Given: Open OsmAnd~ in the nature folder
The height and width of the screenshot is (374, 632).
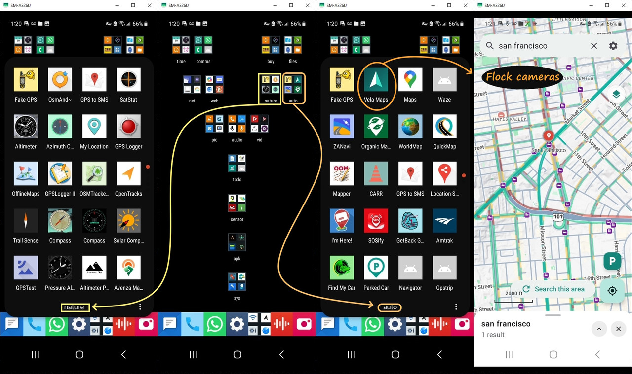Looking at the screenshot, I should [x=60, y=79].
